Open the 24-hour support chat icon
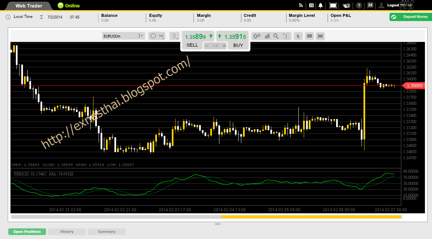432x239 pixels. pyautogui.click(x=370, y=5)
